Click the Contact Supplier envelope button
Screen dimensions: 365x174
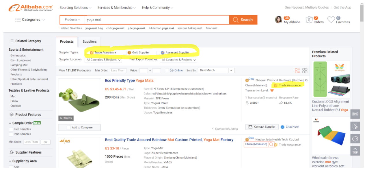tap(262, 127)
